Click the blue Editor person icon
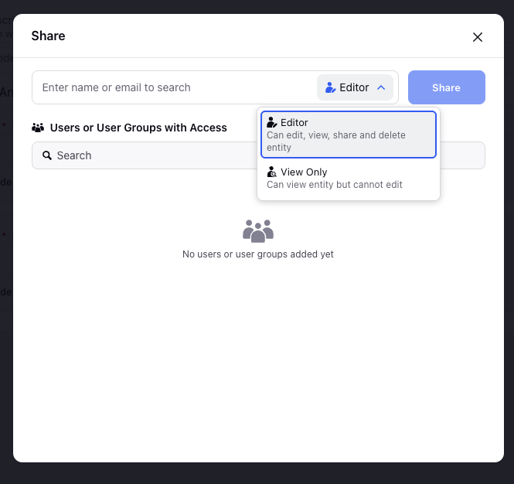 330,87
